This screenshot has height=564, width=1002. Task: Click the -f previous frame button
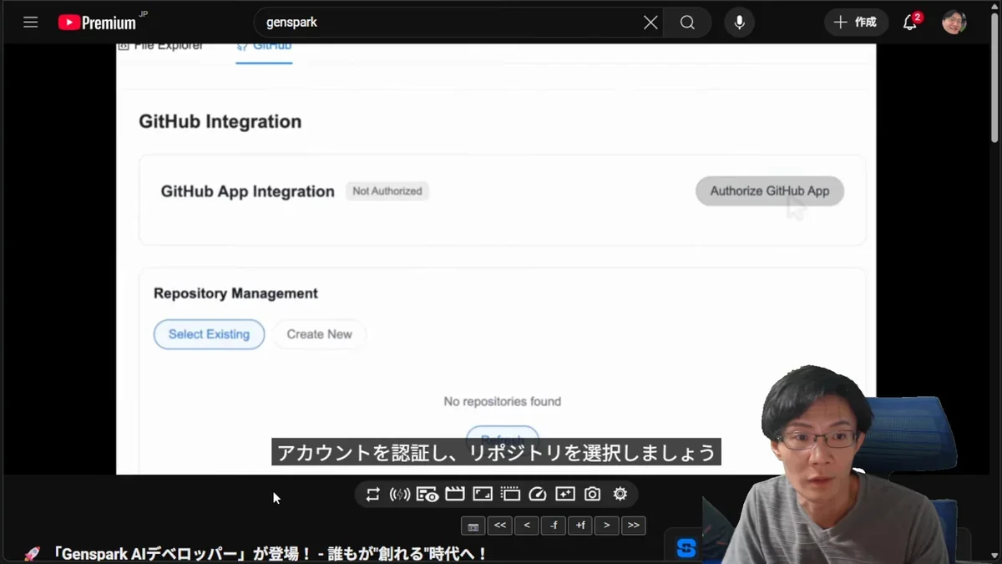click(554, 526)
